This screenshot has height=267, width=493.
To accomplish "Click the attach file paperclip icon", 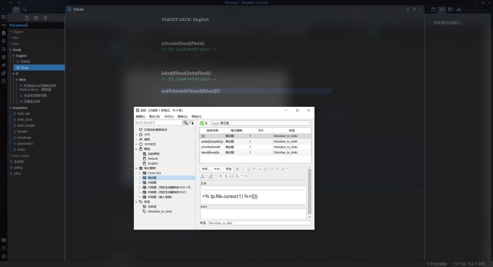I will pyautogui.click(x=220, y=176).
